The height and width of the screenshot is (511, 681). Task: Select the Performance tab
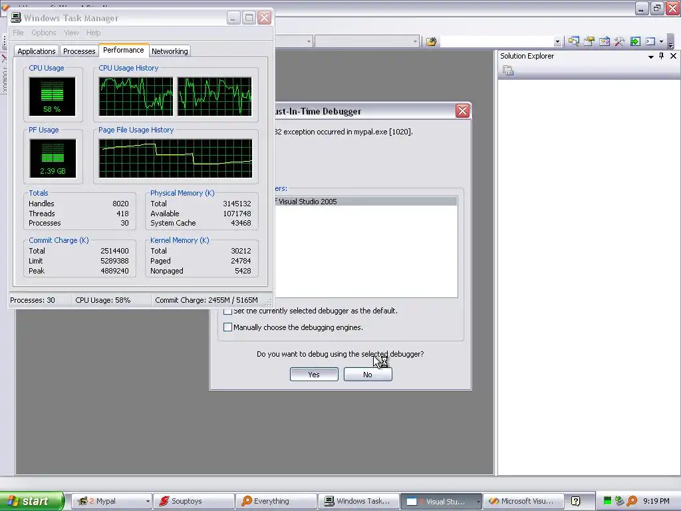[123, 50]
